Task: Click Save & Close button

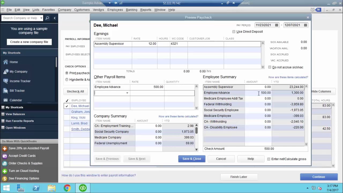Action: click(x=192, y=159)
